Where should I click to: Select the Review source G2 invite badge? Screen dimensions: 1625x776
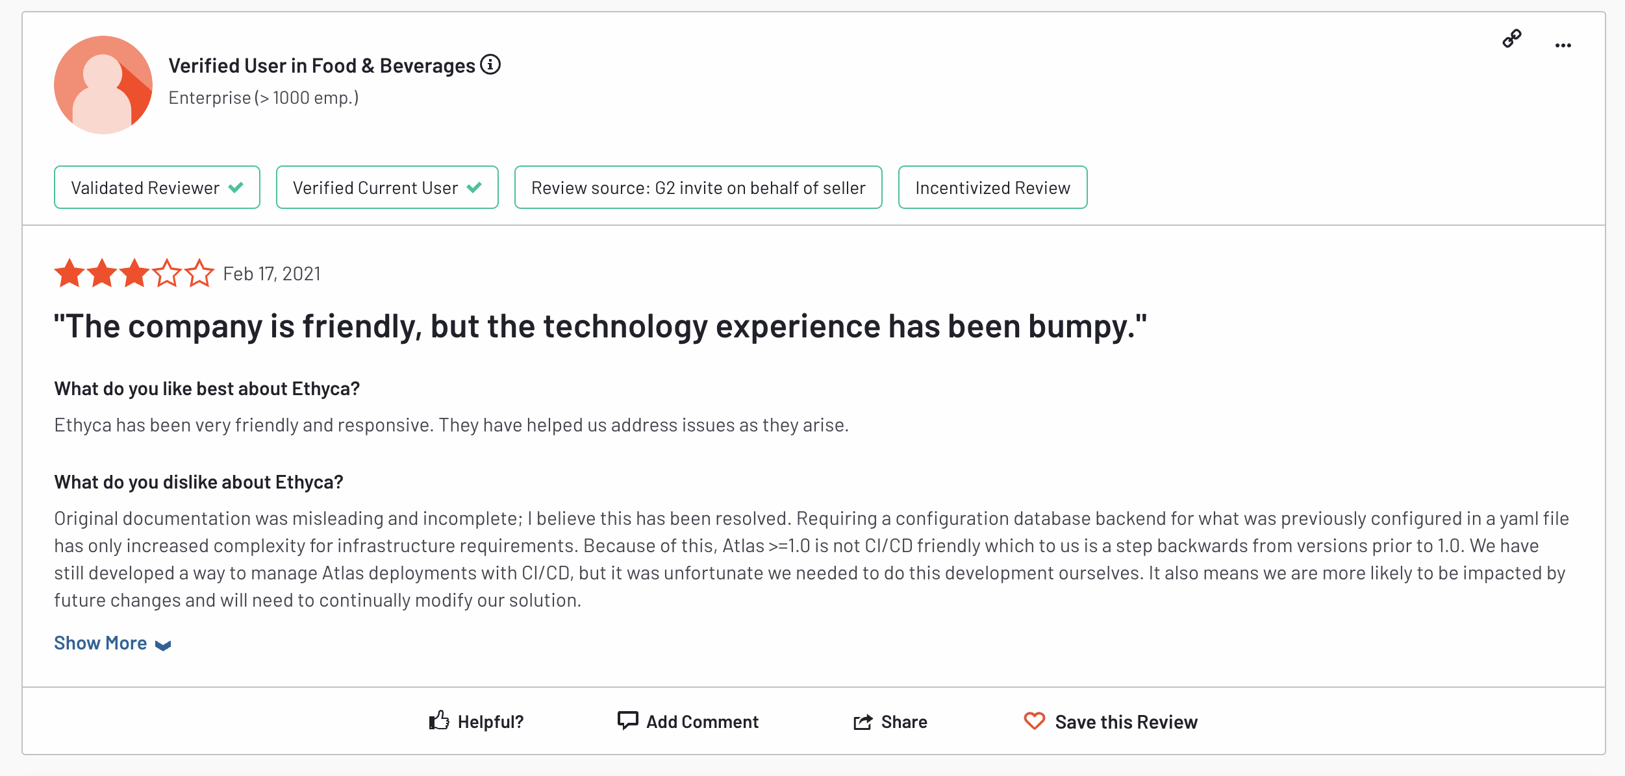(x=698, y=188)
